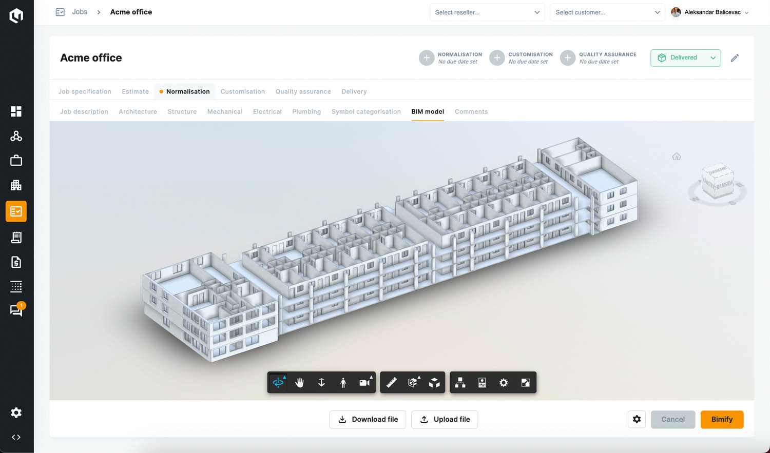Open Chat messages icon in sidebar

tap(16, 310)
